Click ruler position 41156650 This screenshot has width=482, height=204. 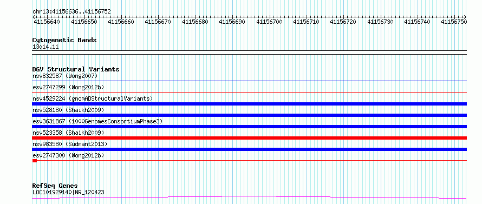click(x=84, y=22)
